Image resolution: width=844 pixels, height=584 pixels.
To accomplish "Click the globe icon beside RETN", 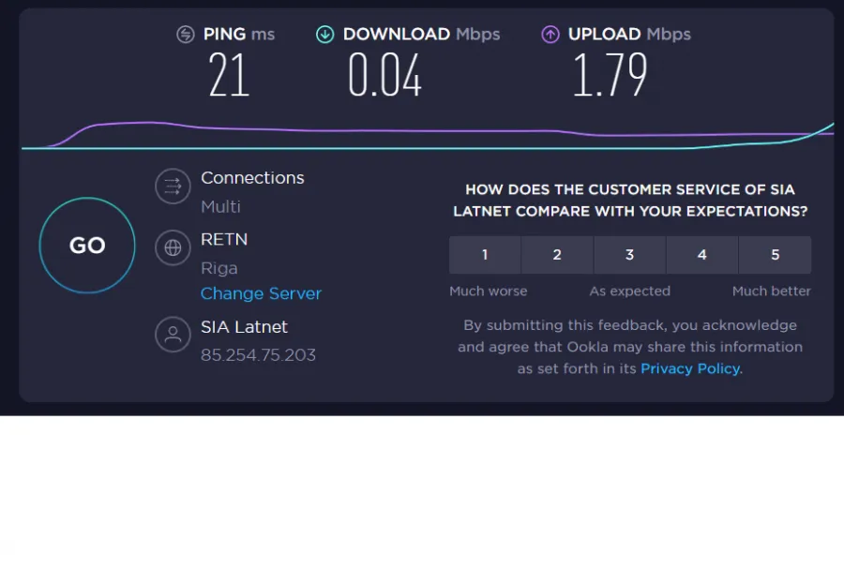I will point(173,247).
